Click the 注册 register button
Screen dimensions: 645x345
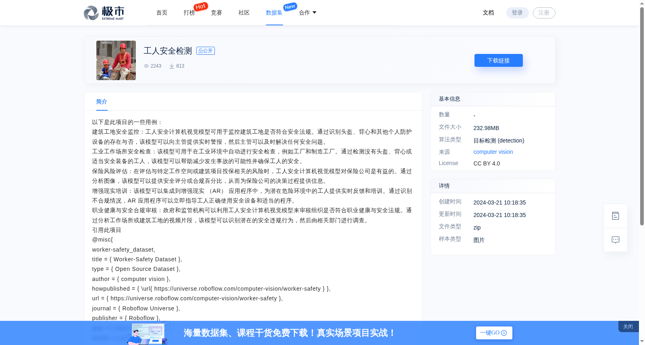tap(544, 13)
